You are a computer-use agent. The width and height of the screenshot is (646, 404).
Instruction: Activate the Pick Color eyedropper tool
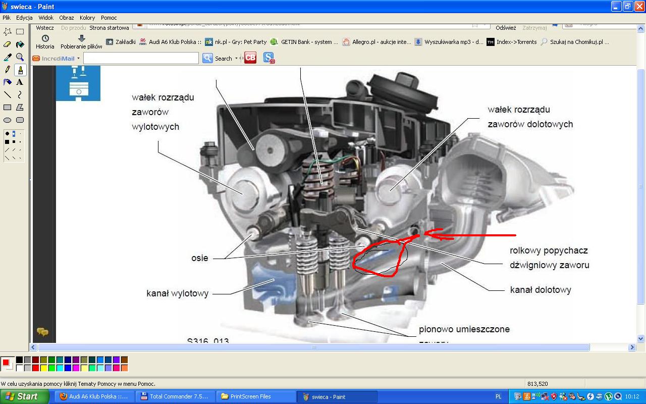[8, 57]
